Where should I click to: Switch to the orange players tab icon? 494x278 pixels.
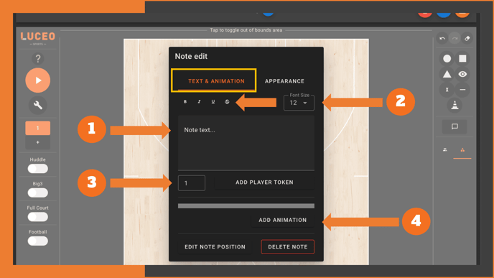462,150
